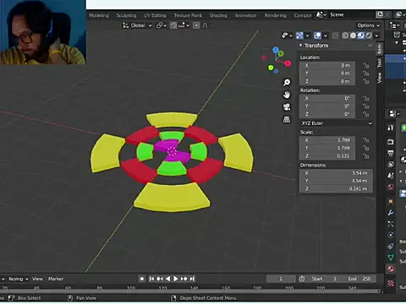Click Dimensions X field 3.54 m
Screen dimensions: 406x304
(336, 173)
